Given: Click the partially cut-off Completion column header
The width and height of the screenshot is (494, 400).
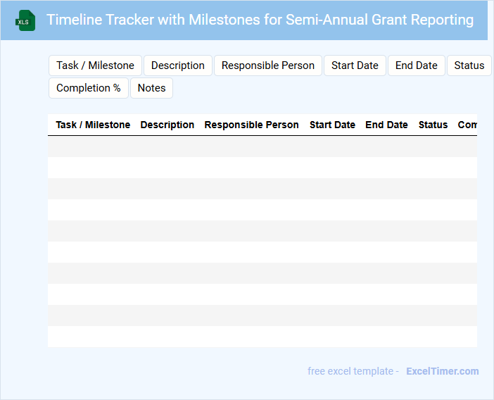Looking at the screenshot, I should (467, 125).
